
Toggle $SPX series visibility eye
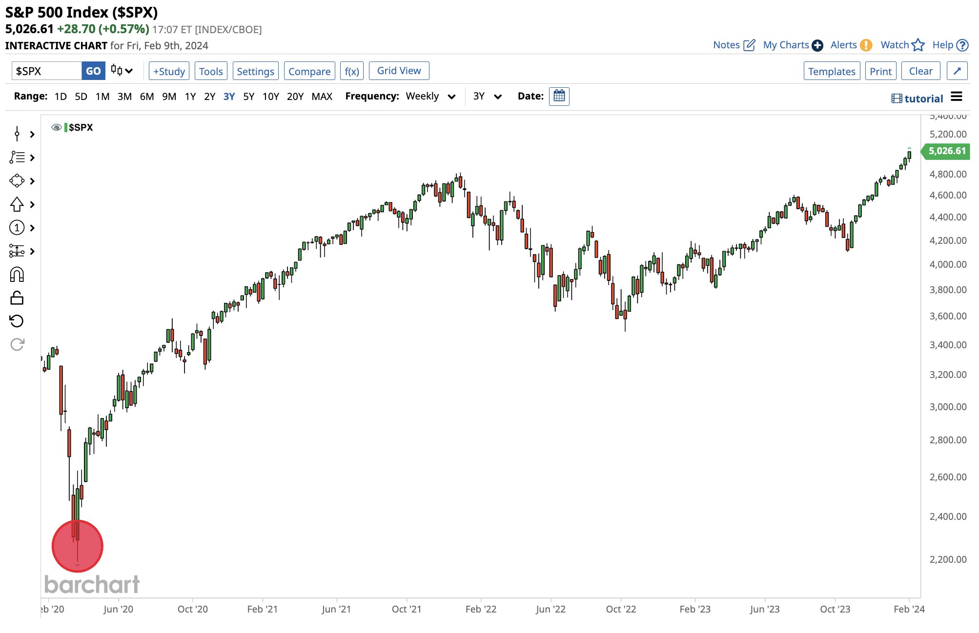(57, 127)
